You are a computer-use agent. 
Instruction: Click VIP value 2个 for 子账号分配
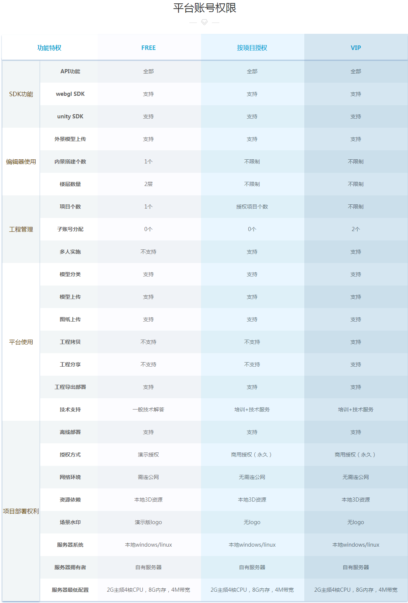coord(356,229)
